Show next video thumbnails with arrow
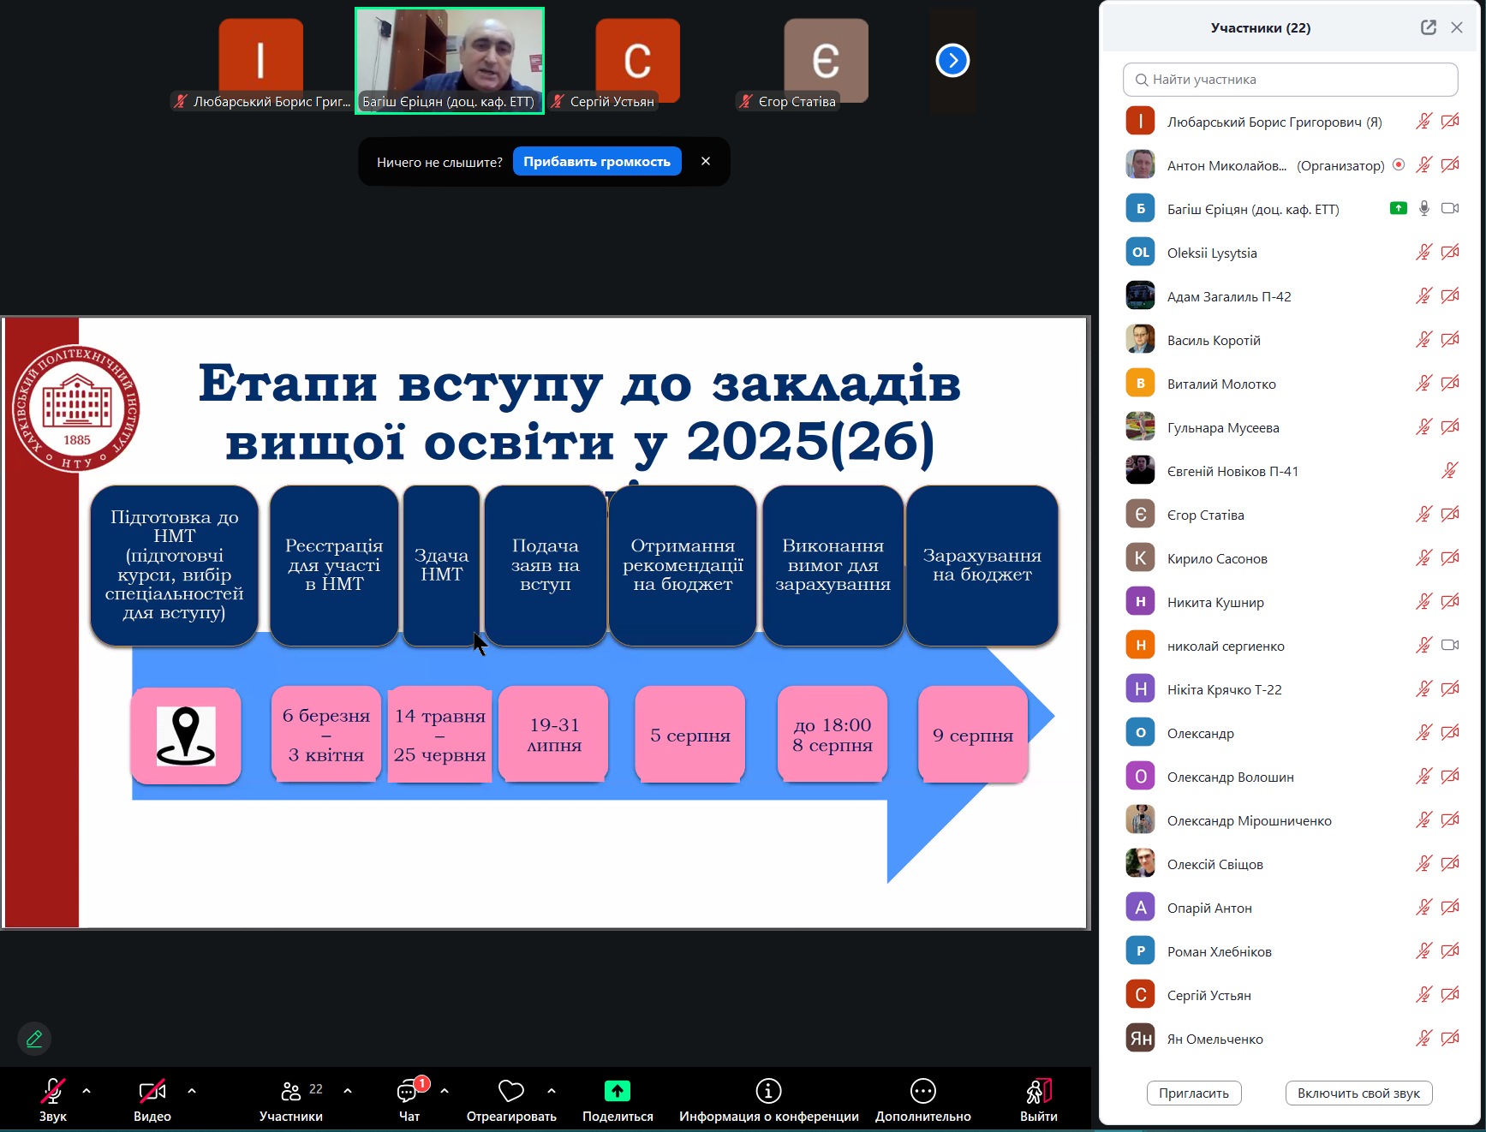This screenshot has width=1486, height=1132. 952,61
